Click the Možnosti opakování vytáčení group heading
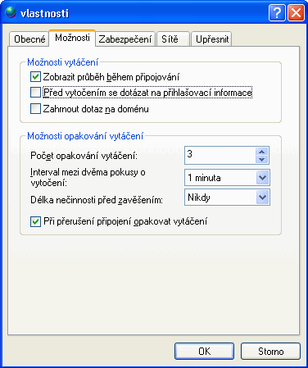The width and height of the screenshot is (308, 368). point(85,136)
